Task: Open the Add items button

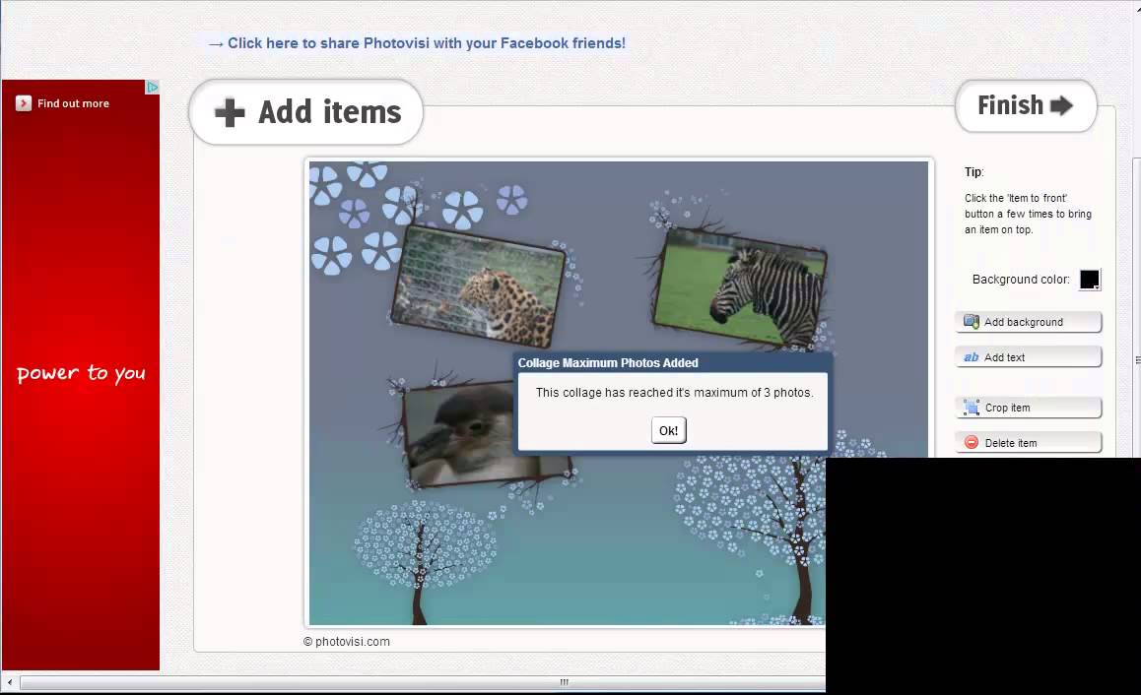Action: click(306, 112)
